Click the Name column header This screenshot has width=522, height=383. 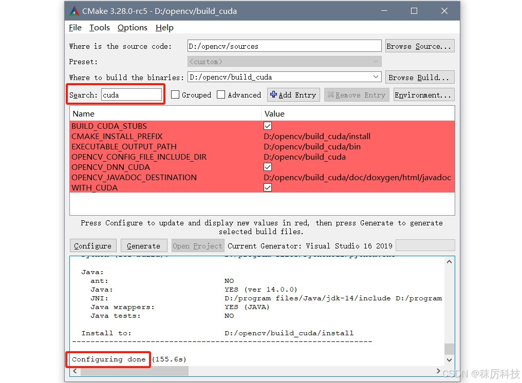165,114
